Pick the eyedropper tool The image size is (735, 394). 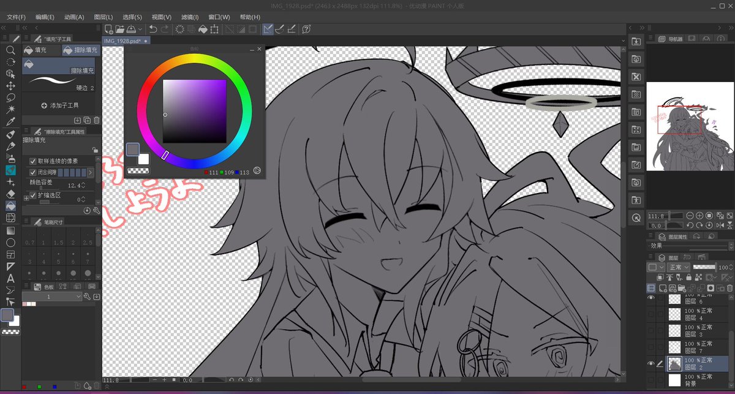[x=10, y=121]
